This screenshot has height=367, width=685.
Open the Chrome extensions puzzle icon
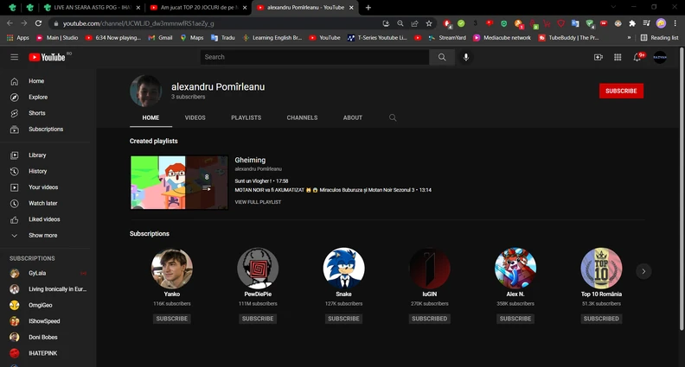pos(632,23)
